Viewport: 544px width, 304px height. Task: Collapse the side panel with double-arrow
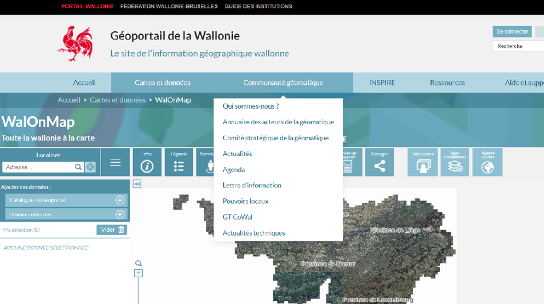[137, 184]
